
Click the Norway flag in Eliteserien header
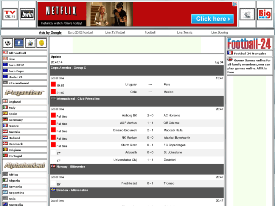click(x=53, y=166)
